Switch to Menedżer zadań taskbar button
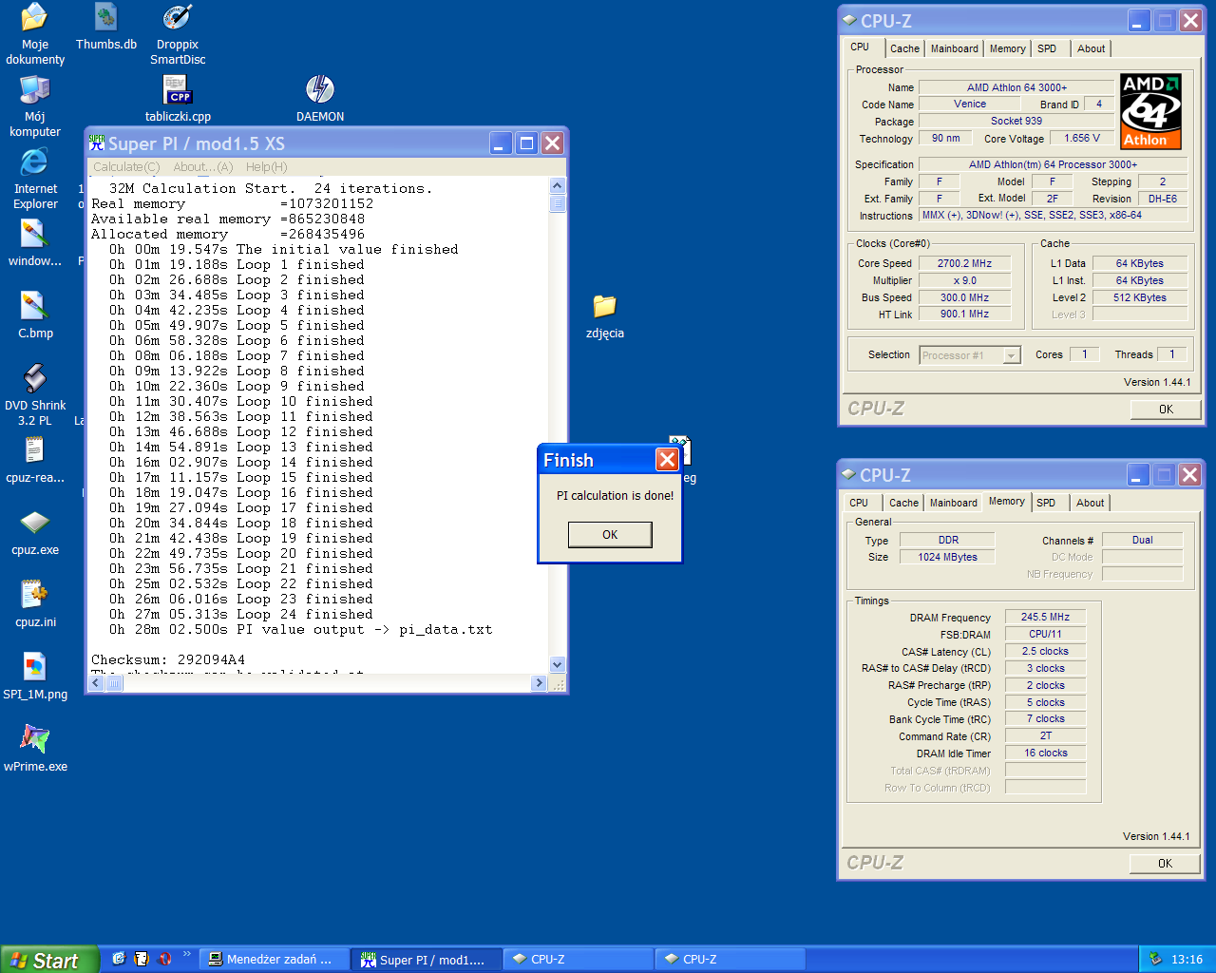The height and width of the screenshot is (973, 1216). [x=274, y=960]
